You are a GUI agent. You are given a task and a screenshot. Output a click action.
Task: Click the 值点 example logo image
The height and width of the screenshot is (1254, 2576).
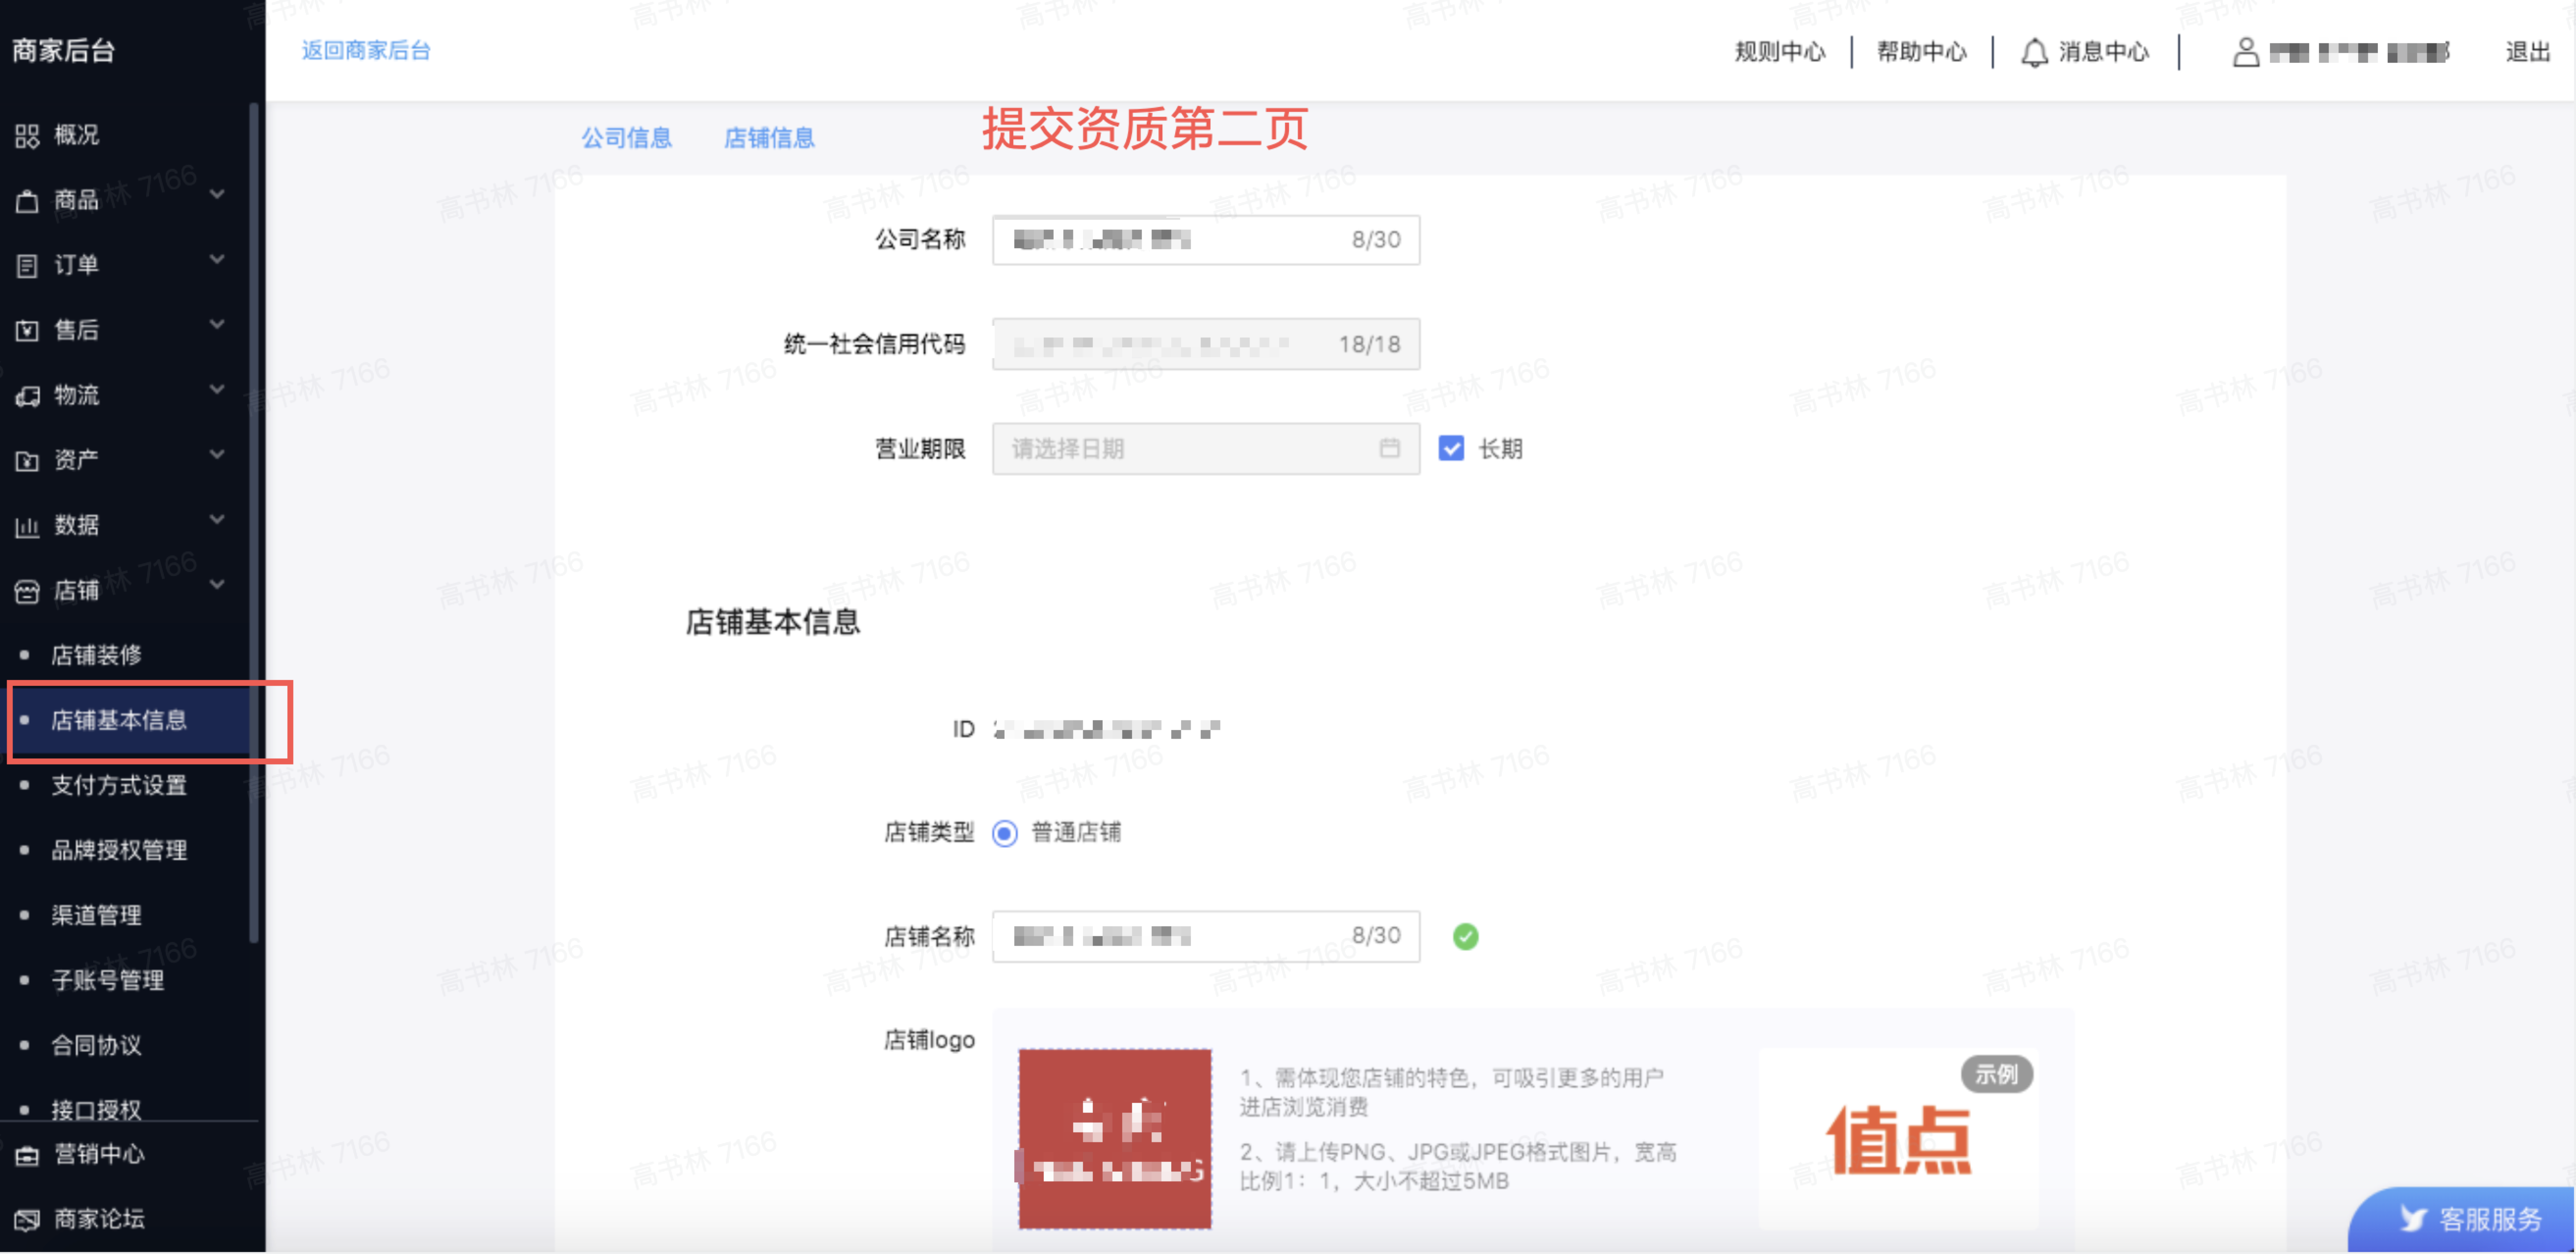pos(1898,1139)
